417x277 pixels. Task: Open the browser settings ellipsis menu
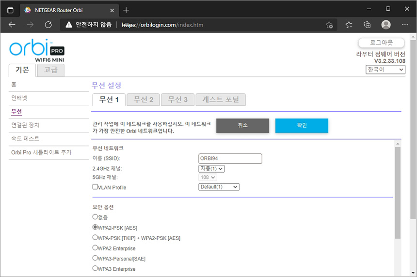click(405, 25)
